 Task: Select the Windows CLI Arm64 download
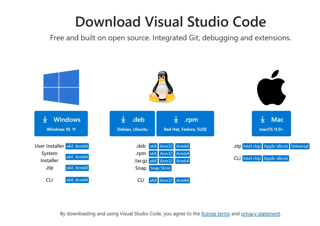coord(81,180)
